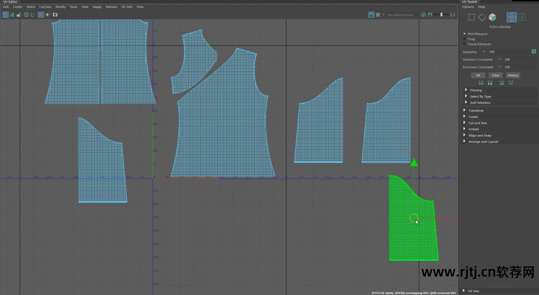Open the Cut/Sew menu
Image resolution: width=539 pixels, height=295 pixels.
[45, 7]
